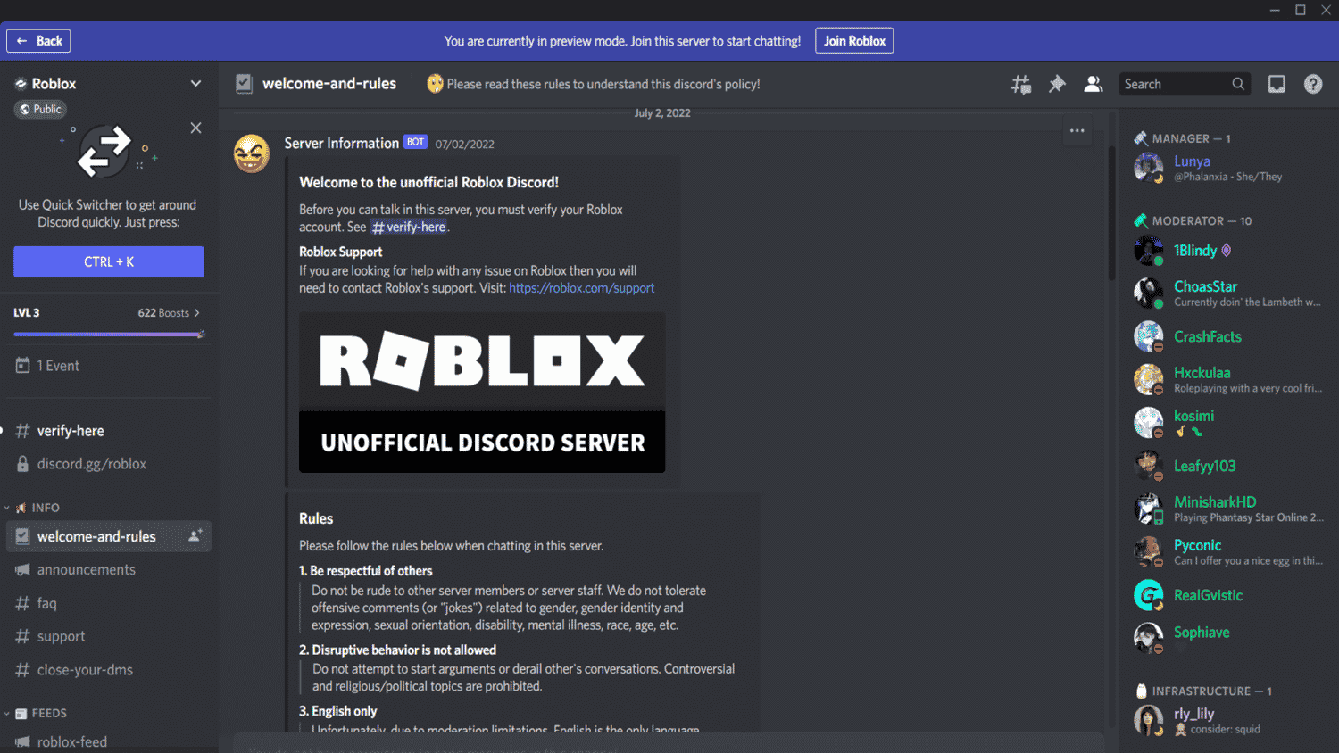Click the MANAGER role icon
Screen dimensions: 1339x753
pyautogui.click(x=1140, y=138)
